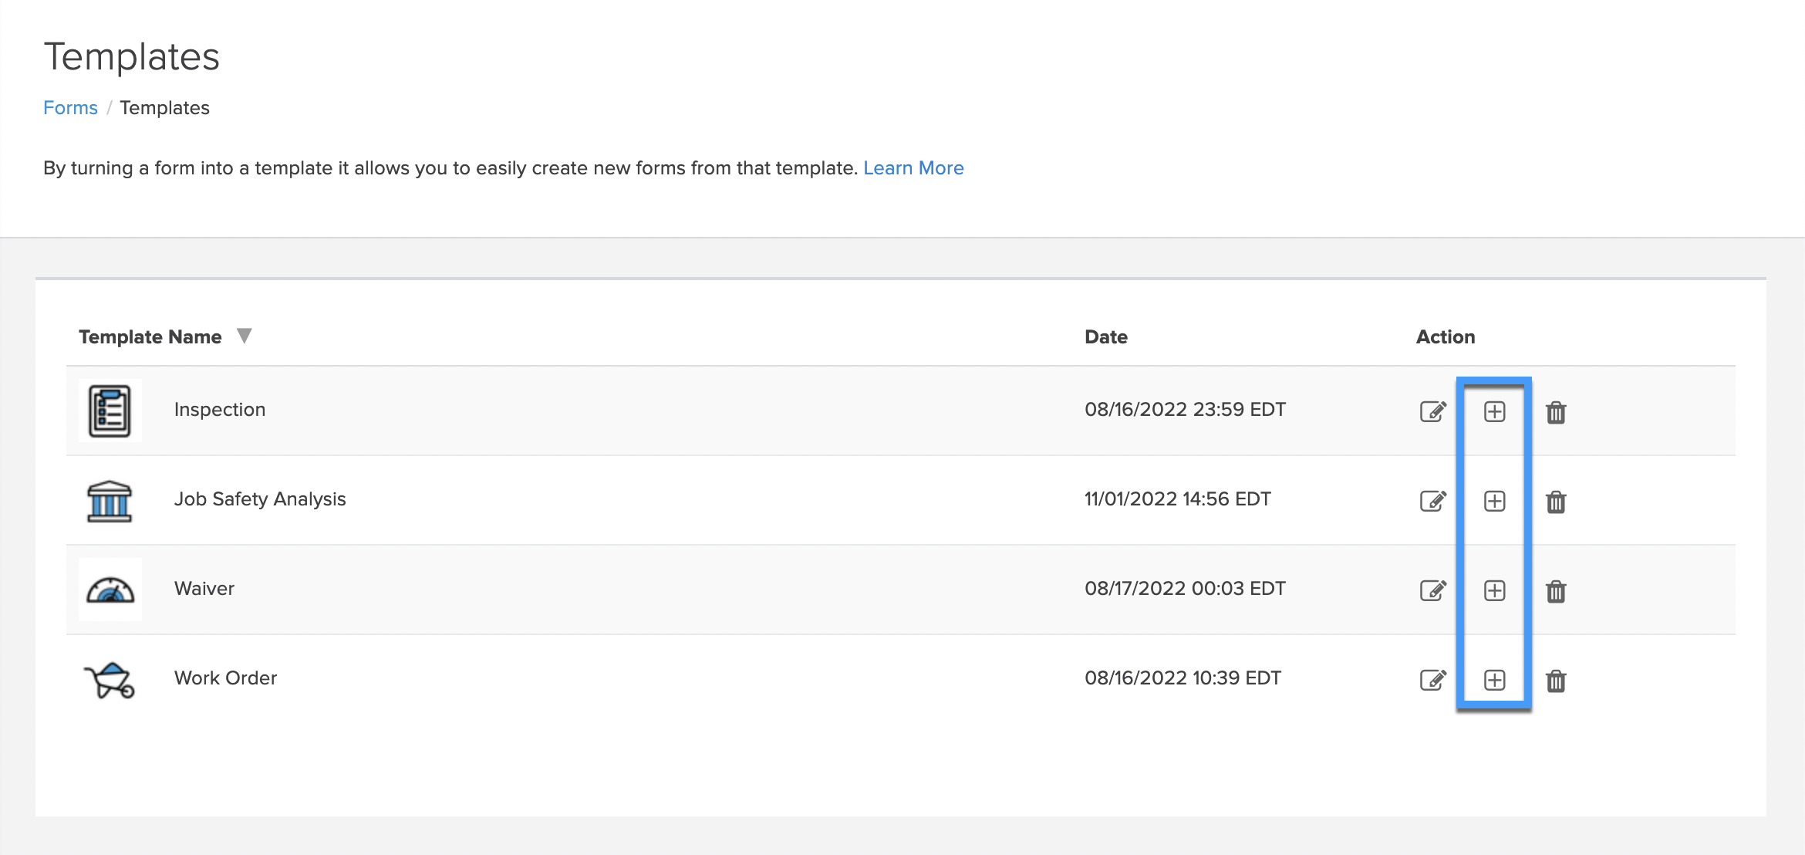Open the trash icon for Waiver template
The width and height of the screenshot is (1805, 855).
pos(1557,590)
